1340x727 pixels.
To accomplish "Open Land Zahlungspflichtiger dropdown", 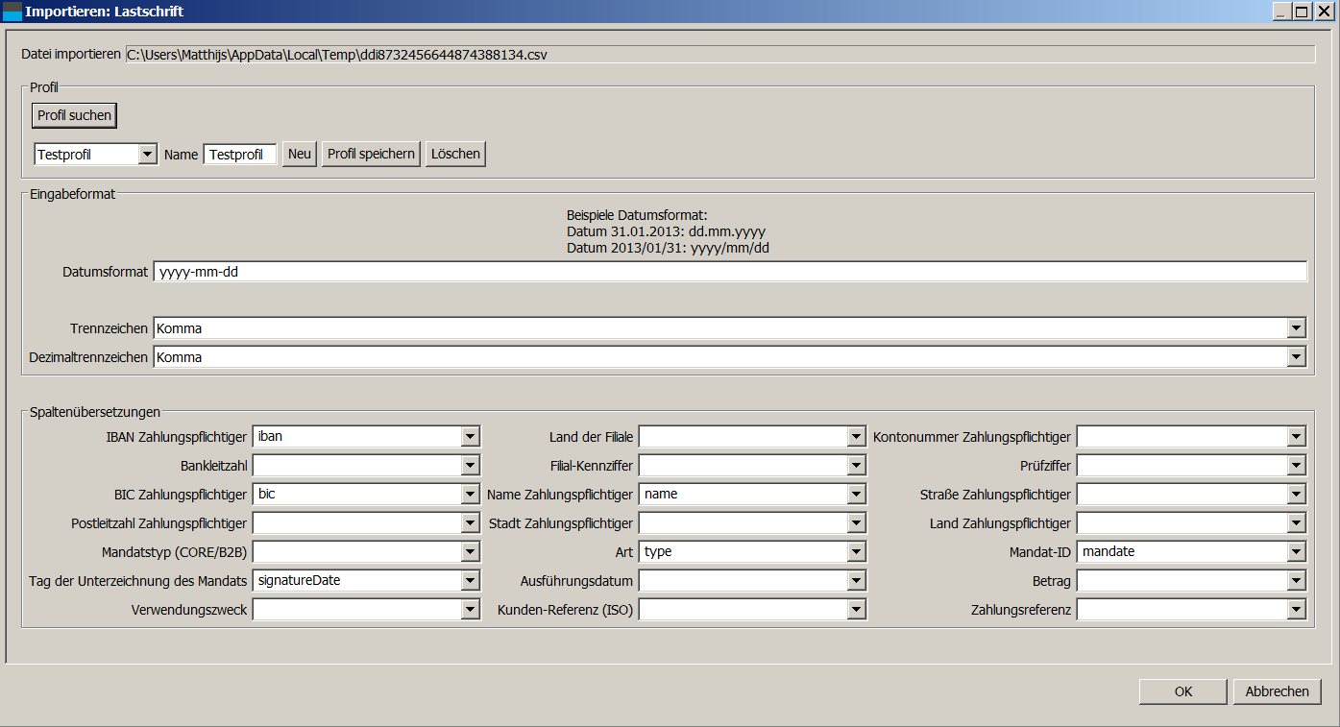I will (1191, 523).
